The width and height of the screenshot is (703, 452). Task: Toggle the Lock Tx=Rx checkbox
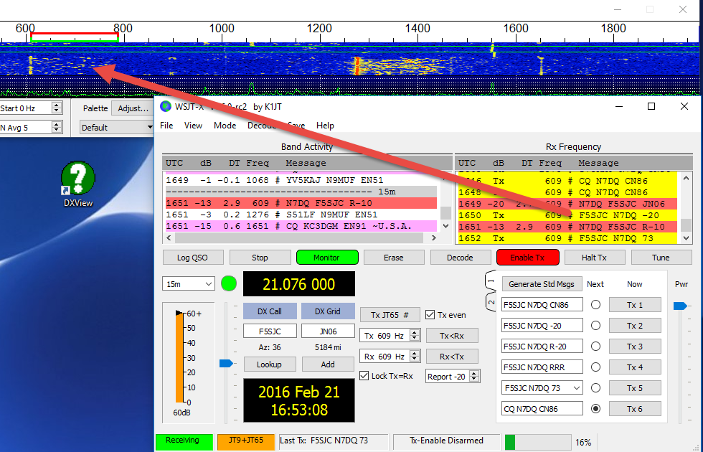(364, 376)
